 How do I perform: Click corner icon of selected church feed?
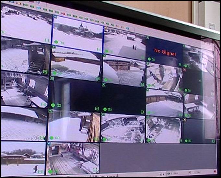[x=55, y=17]
